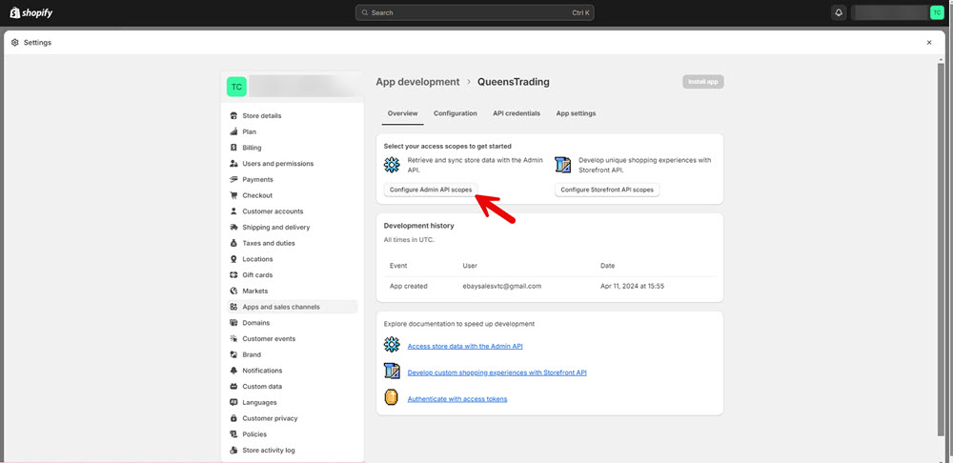Click the Storefront API icon in scopes card
953x463 pixels.
[563, 165]
